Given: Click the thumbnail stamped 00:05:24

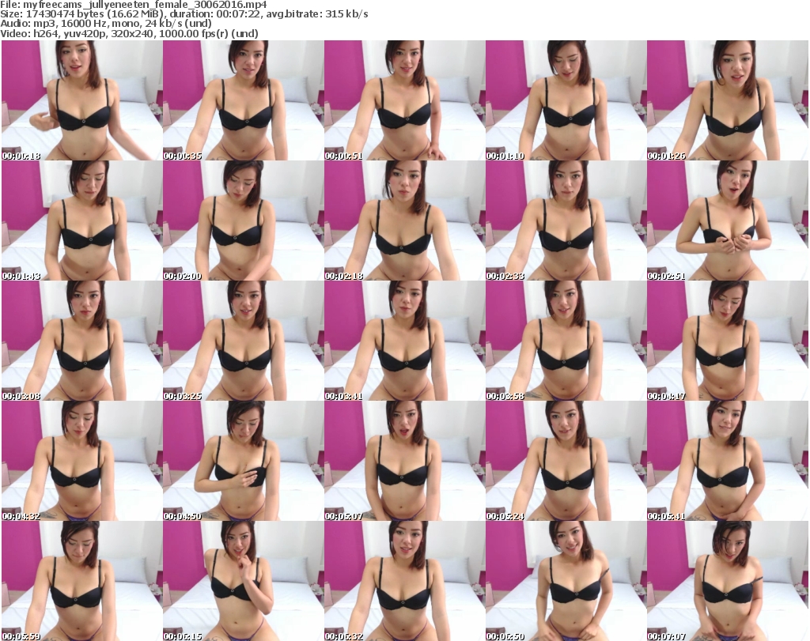Looking at the screenshot, I should [x=566, y=461].
